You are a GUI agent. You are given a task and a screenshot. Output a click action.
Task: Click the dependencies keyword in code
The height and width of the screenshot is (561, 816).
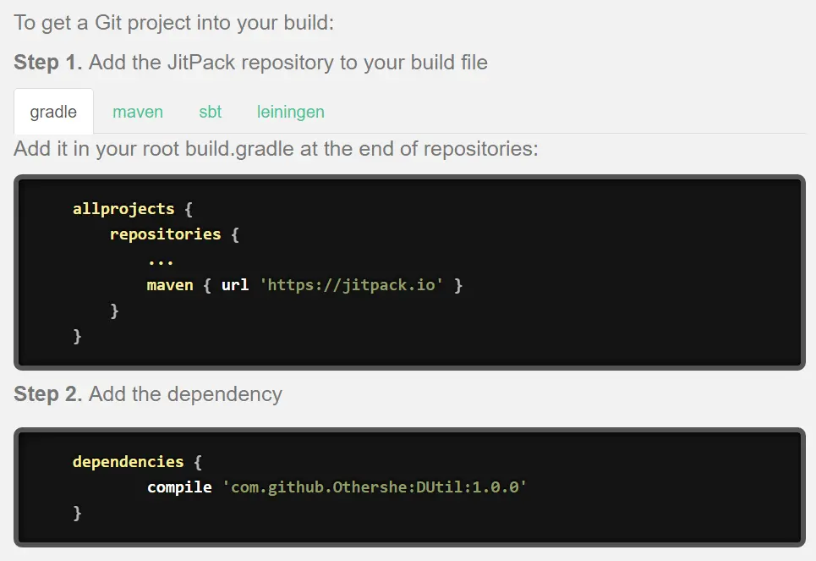click(128, 462)
